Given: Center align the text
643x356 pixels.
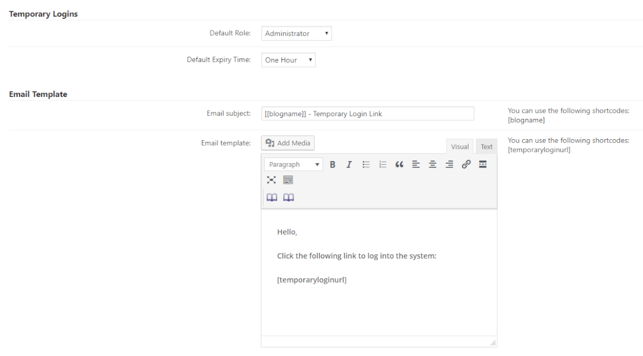Looking at the screenshot, I should 432,164.
